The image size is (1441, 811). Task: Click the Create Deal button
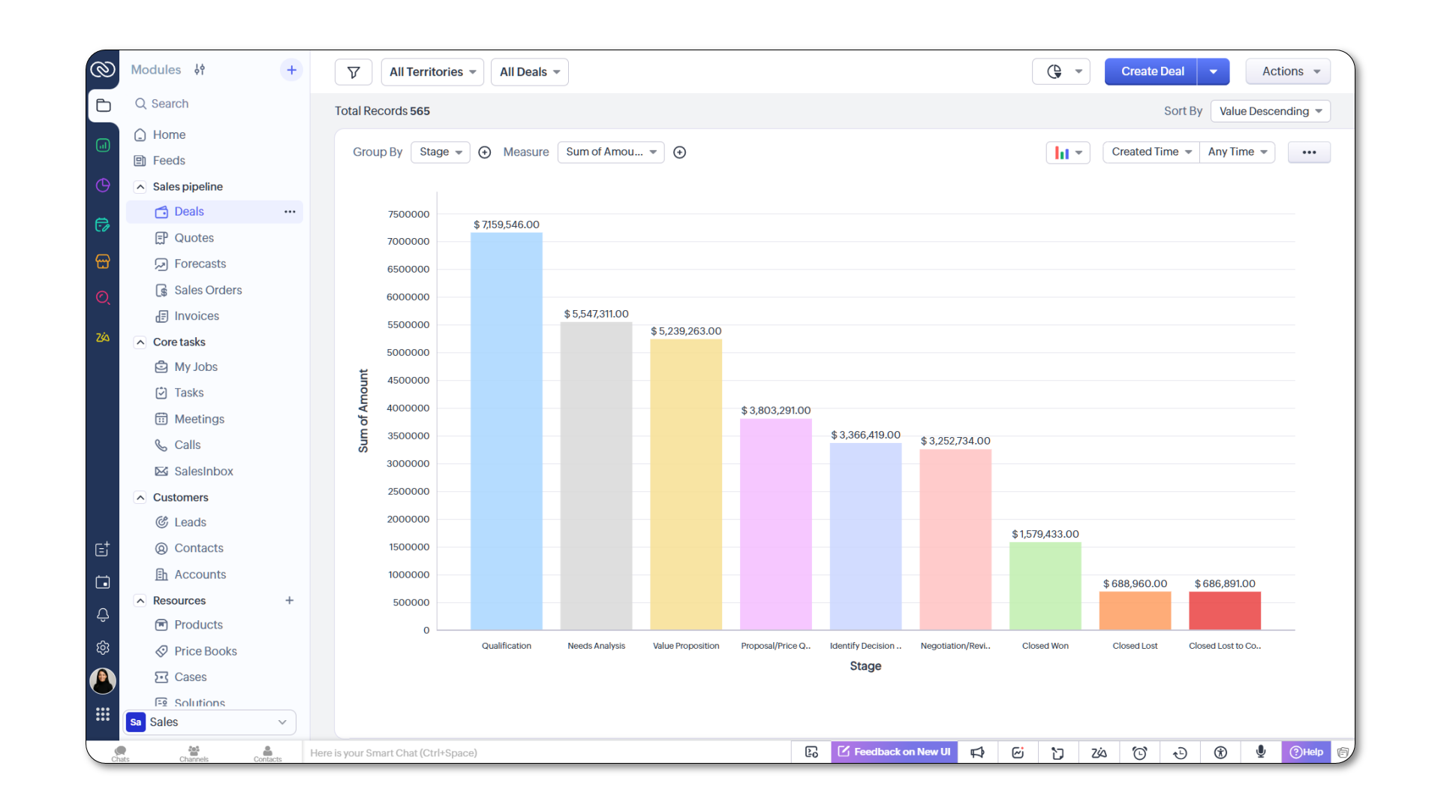click(1151, 72)
